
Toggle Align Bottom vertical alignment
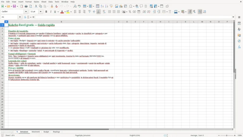99,12
